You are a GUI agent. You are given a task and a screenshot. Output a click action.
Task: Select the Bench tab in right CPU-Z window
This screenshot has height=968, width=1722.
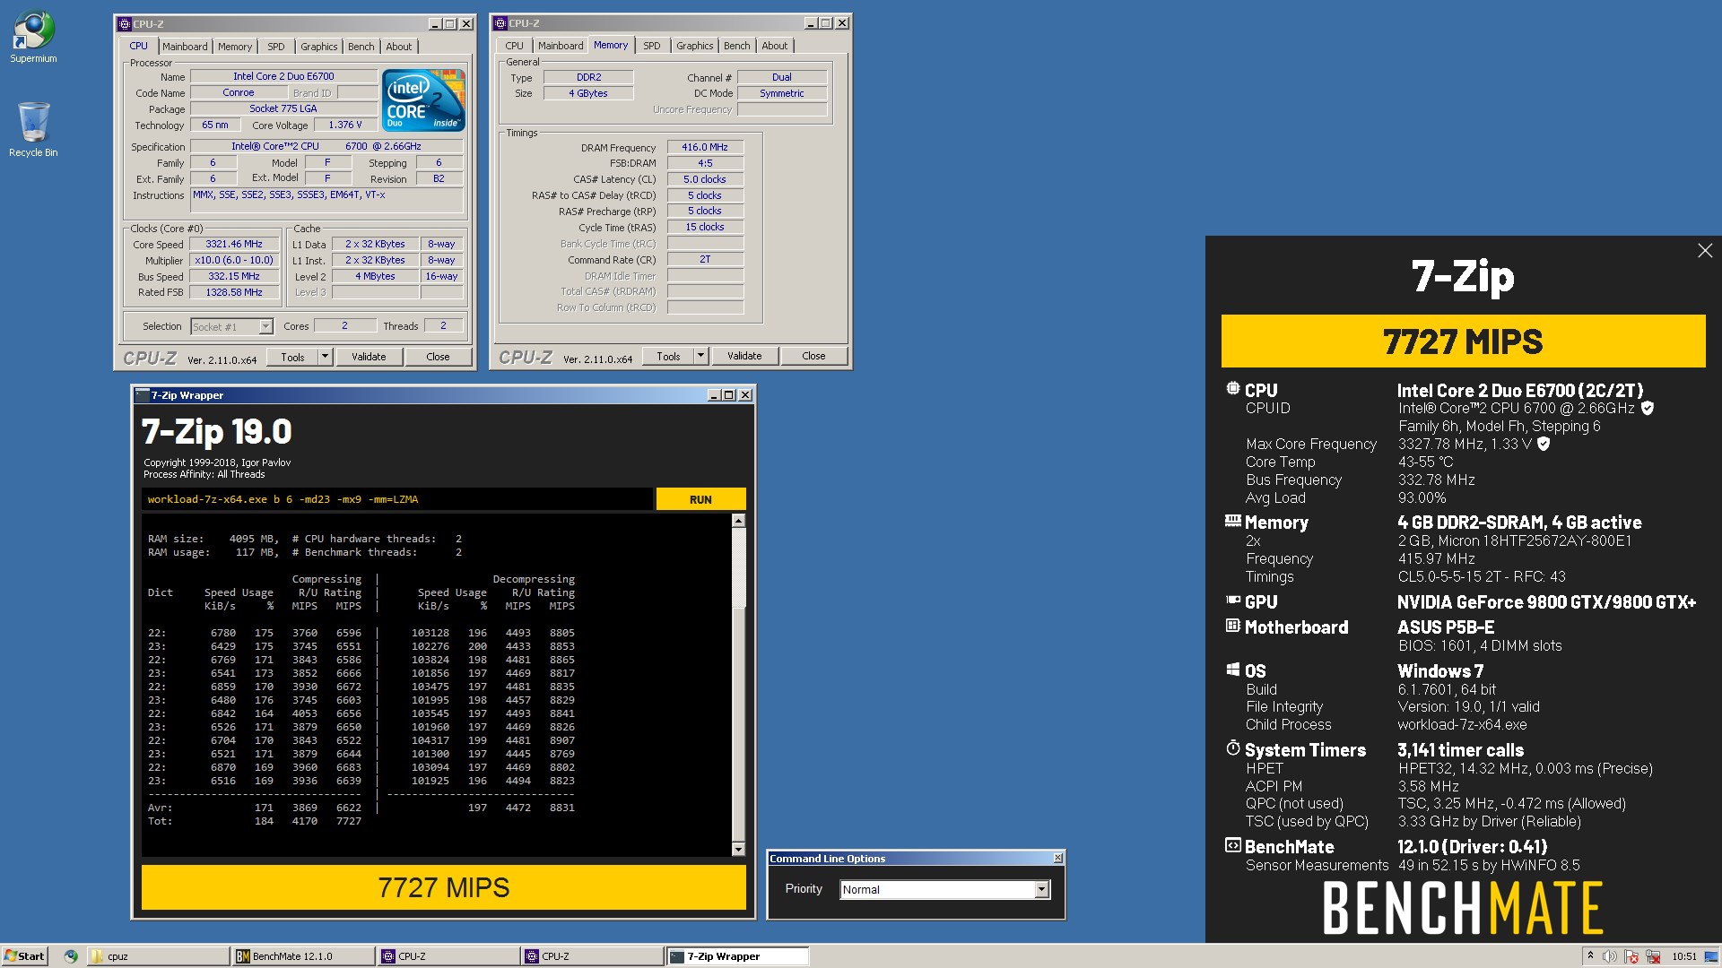737,46
